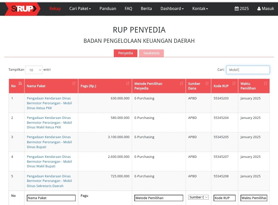Select the Penyedia tab
The height and width of the screenshot is (205, 278).
125,53
